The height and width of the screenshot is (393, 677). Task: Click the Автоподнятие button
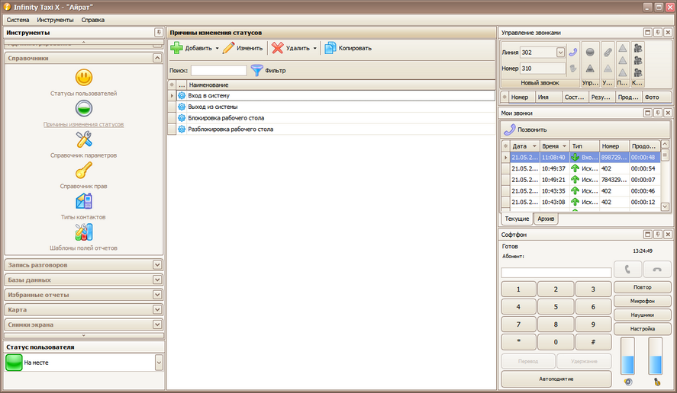click(556, 379)
